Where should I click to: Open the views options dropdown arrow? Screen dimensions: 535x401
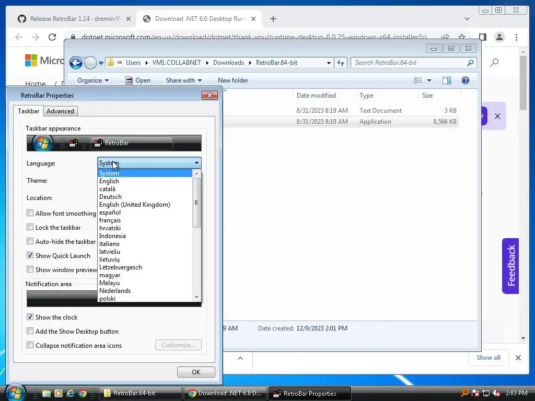pos(429,80)
